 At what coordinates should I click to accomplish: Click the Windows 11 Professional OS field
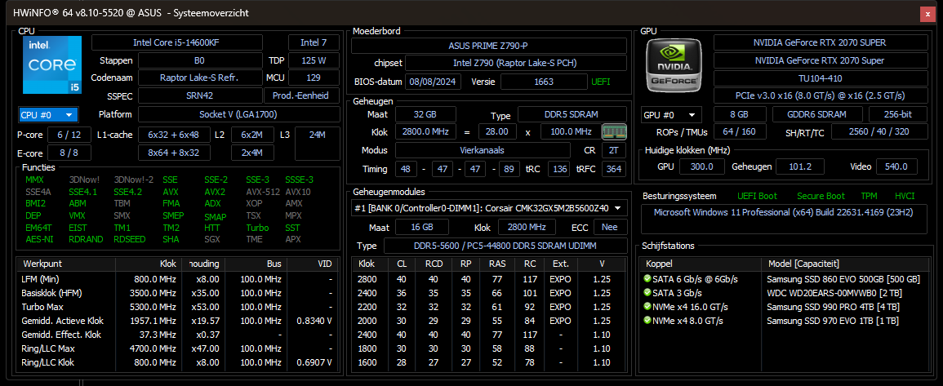[784, 219]
